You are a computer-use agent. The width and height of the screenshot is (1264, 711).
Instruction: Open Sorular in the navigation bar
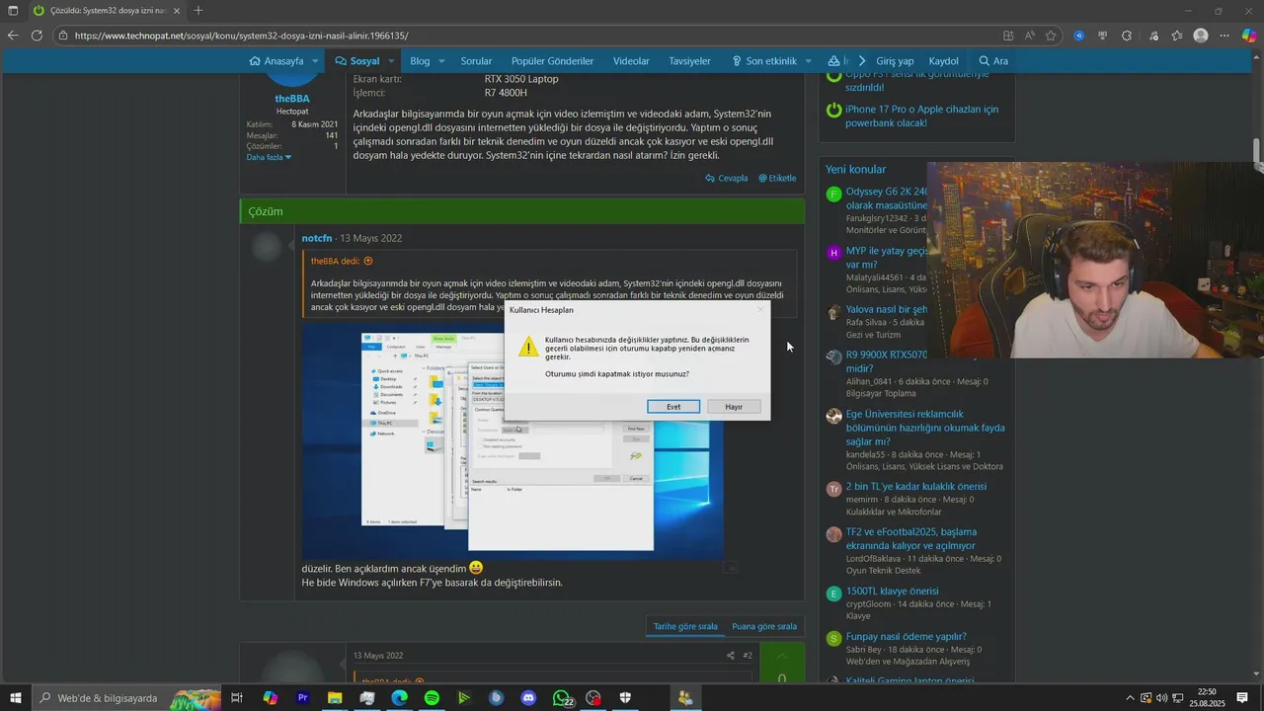point(476,61)
